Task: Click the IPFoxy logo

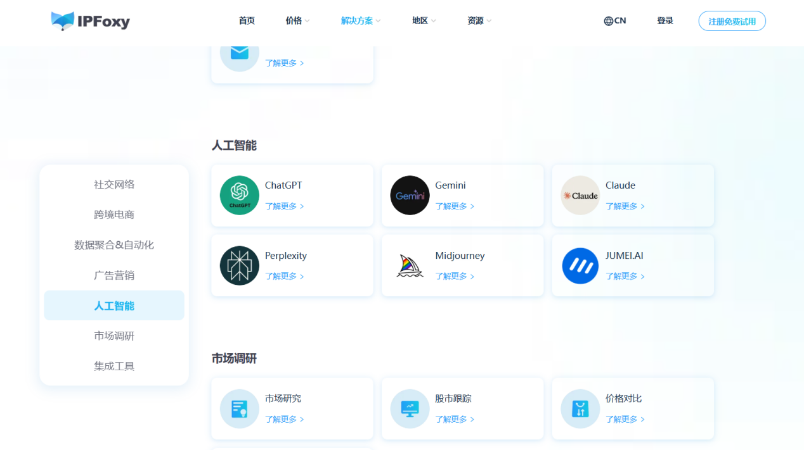Action: pyautogui.click(x=90, y=21)
